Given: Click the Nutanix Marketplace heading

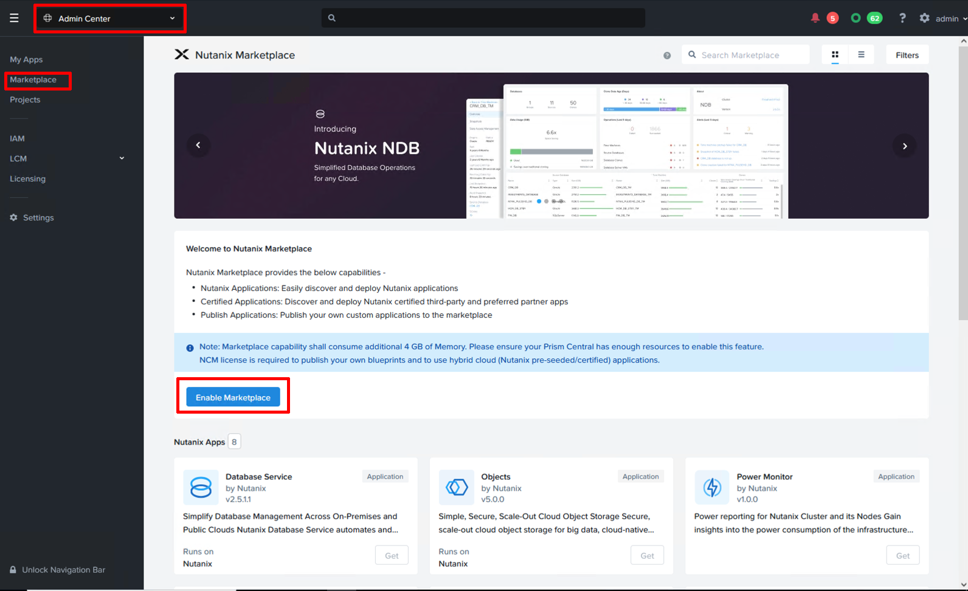Looking at the screenshot, I should tap(245, 55).
